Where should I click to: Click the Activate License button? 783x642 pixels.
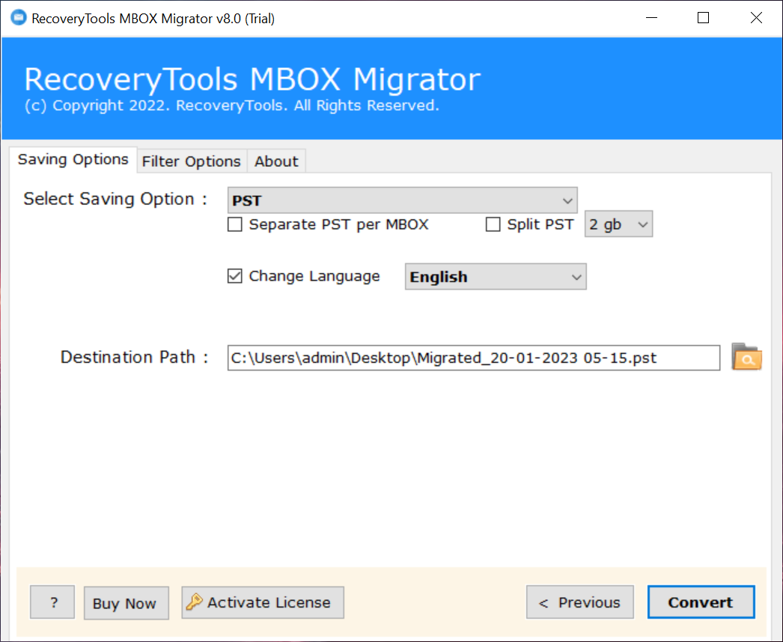(x=263, y=602)
